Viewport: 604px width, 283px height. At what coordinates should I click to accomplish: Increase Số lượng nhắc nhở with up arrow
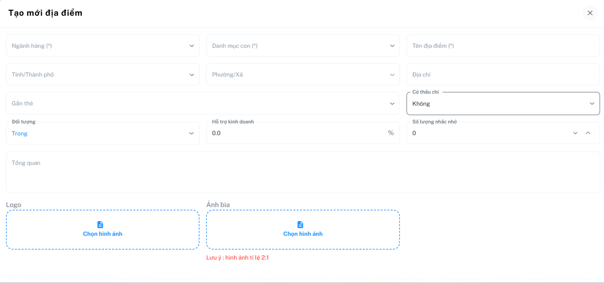pos(588,133)
